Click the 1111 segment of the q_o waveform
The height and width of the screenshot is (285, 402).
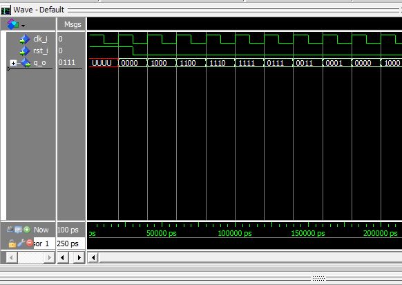[x=249, y=63]
